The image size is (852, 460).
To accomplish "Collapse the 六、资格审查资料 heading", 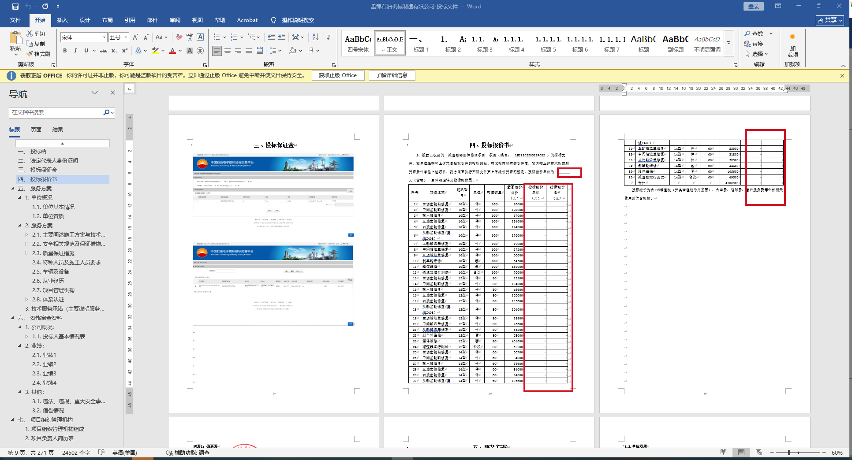I will point(12,318).
